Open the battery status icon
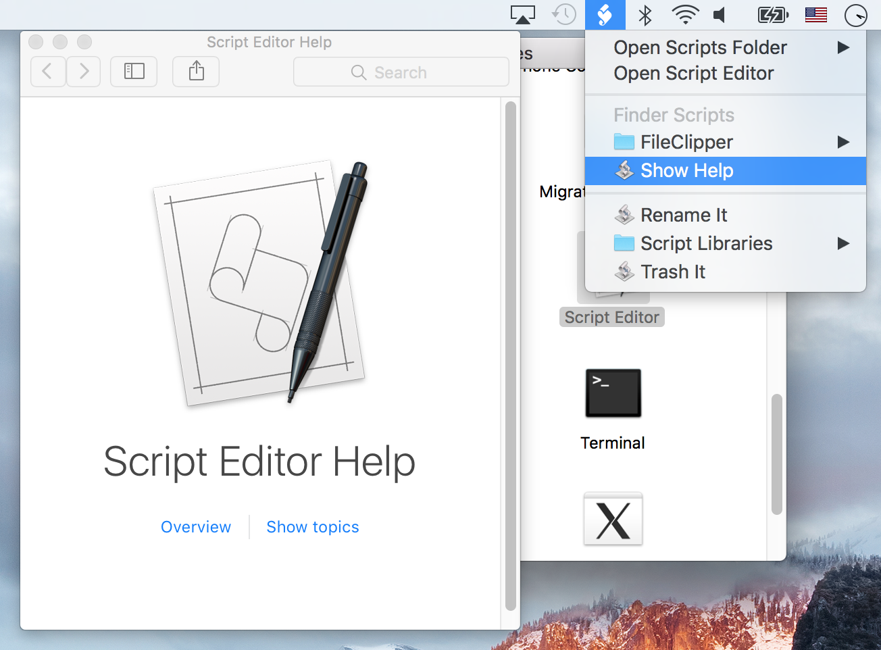This screenshot has height=650, width=881. (x=773, y=14)
